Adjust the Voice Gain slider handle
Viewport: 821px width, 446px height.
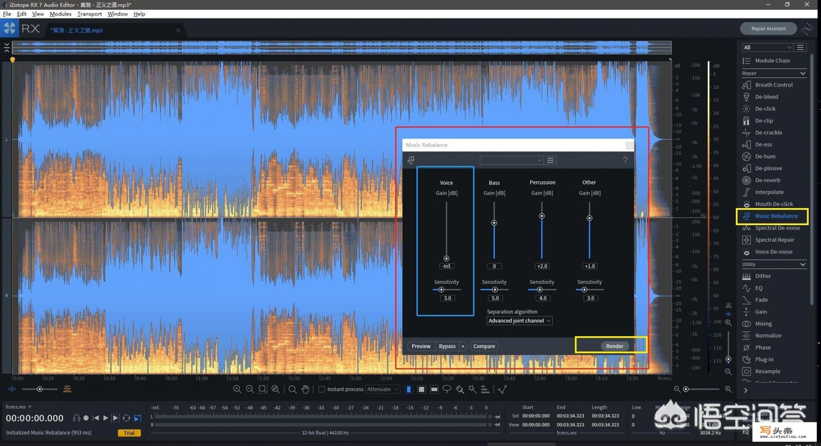(x=446, y=259)
